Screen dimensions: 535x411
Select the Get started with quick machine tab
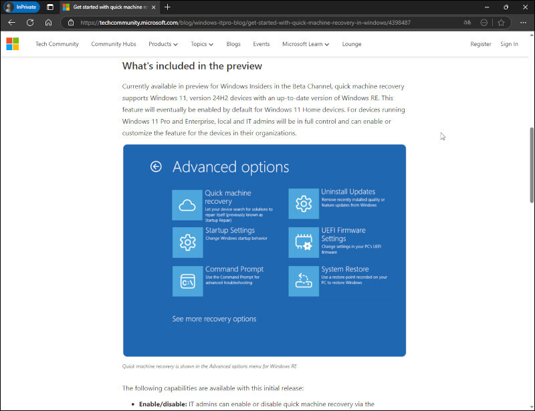point(109,7)
